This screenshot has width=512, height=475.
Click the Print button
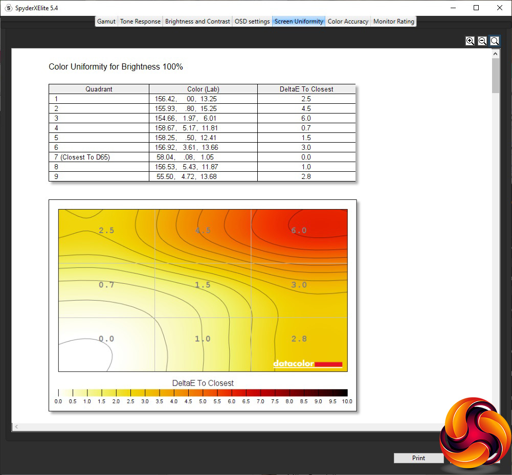tap(418, 458)
